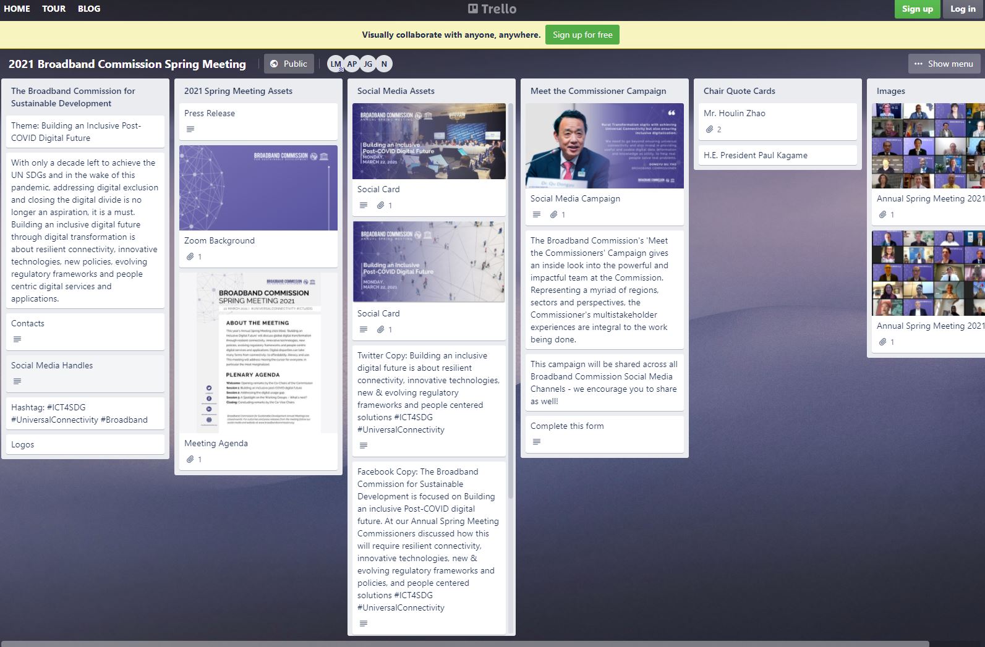Click description icon on Press Release card

(190, 129)
